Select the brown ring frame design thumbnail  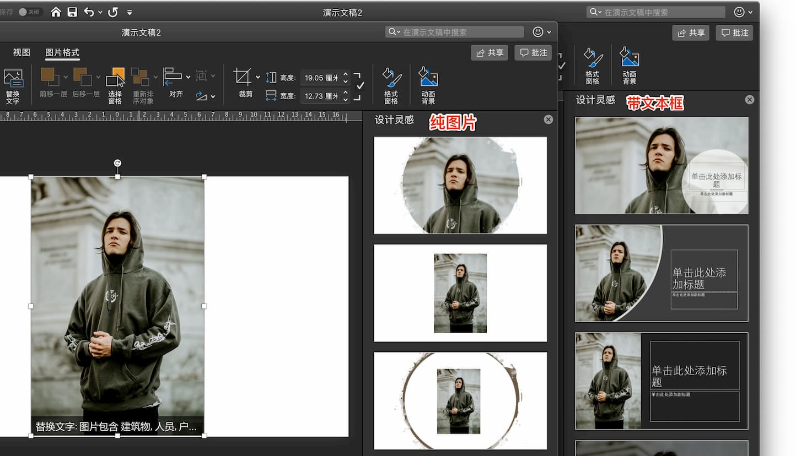(x=460, y=401)
